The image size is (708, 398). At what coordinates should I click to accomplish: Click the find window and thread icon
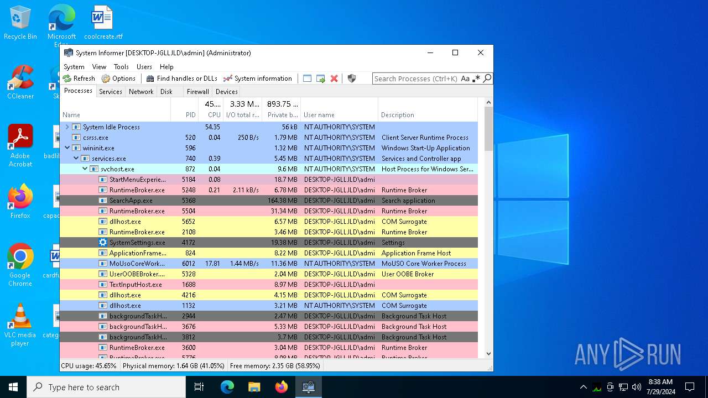tap(321, 78)
